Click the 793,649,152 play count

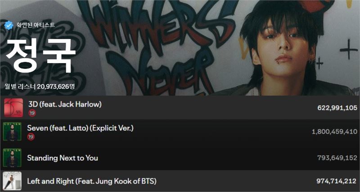[337, 158]
